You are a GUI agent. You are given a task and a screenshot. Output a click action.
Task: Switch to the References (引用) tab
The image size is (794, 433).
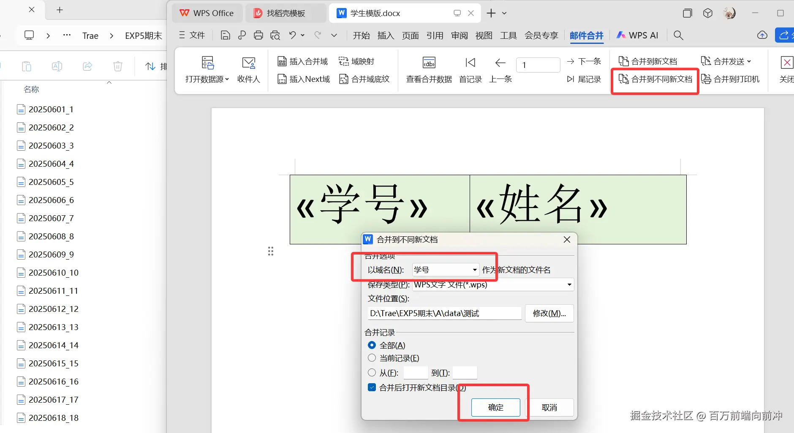coord(435,35)
